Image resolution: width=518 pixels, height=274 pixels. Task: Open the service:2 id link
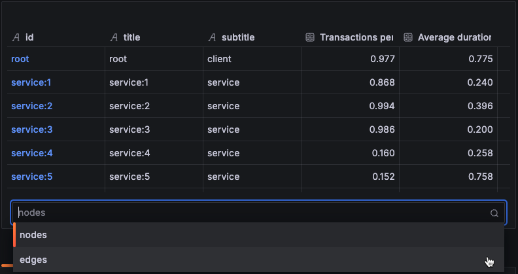pos(31,106)
